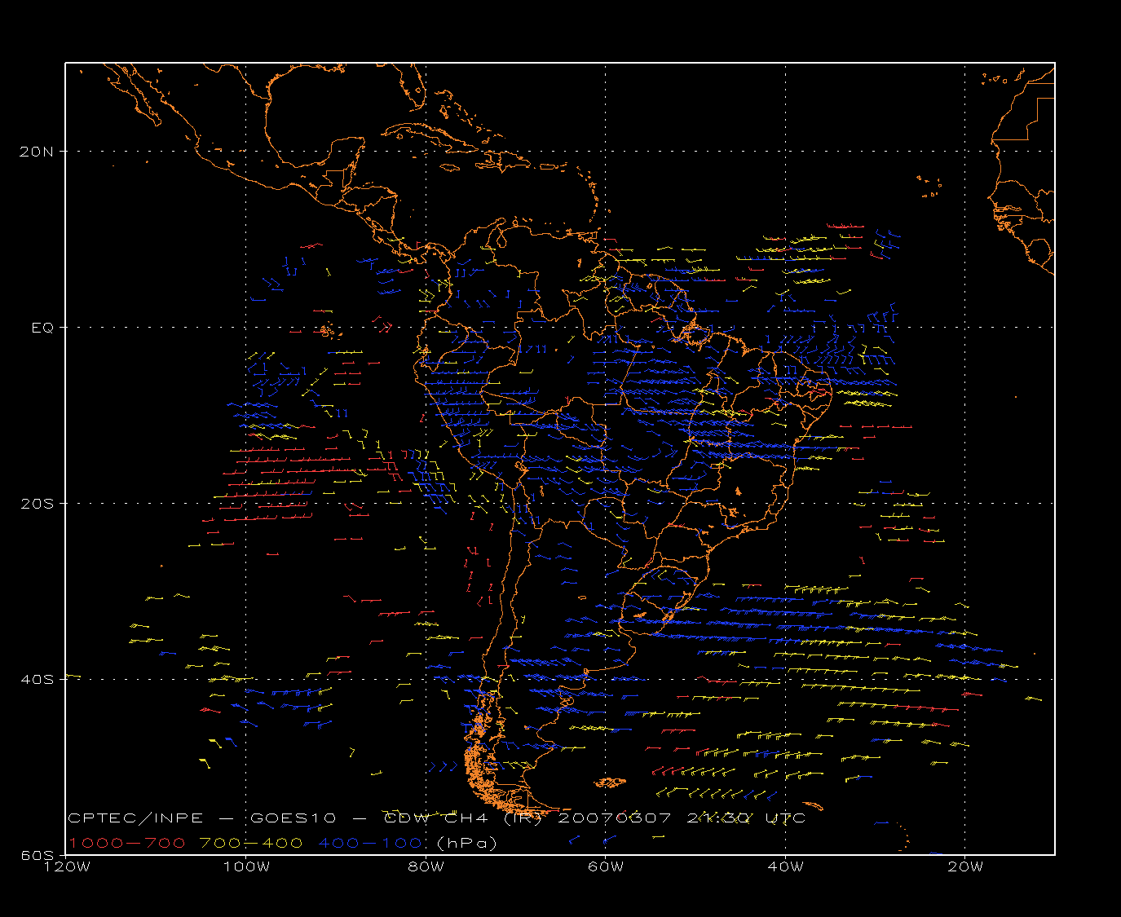
Task: Click the red 1000-700 legend entry
Action: [126, 843]
